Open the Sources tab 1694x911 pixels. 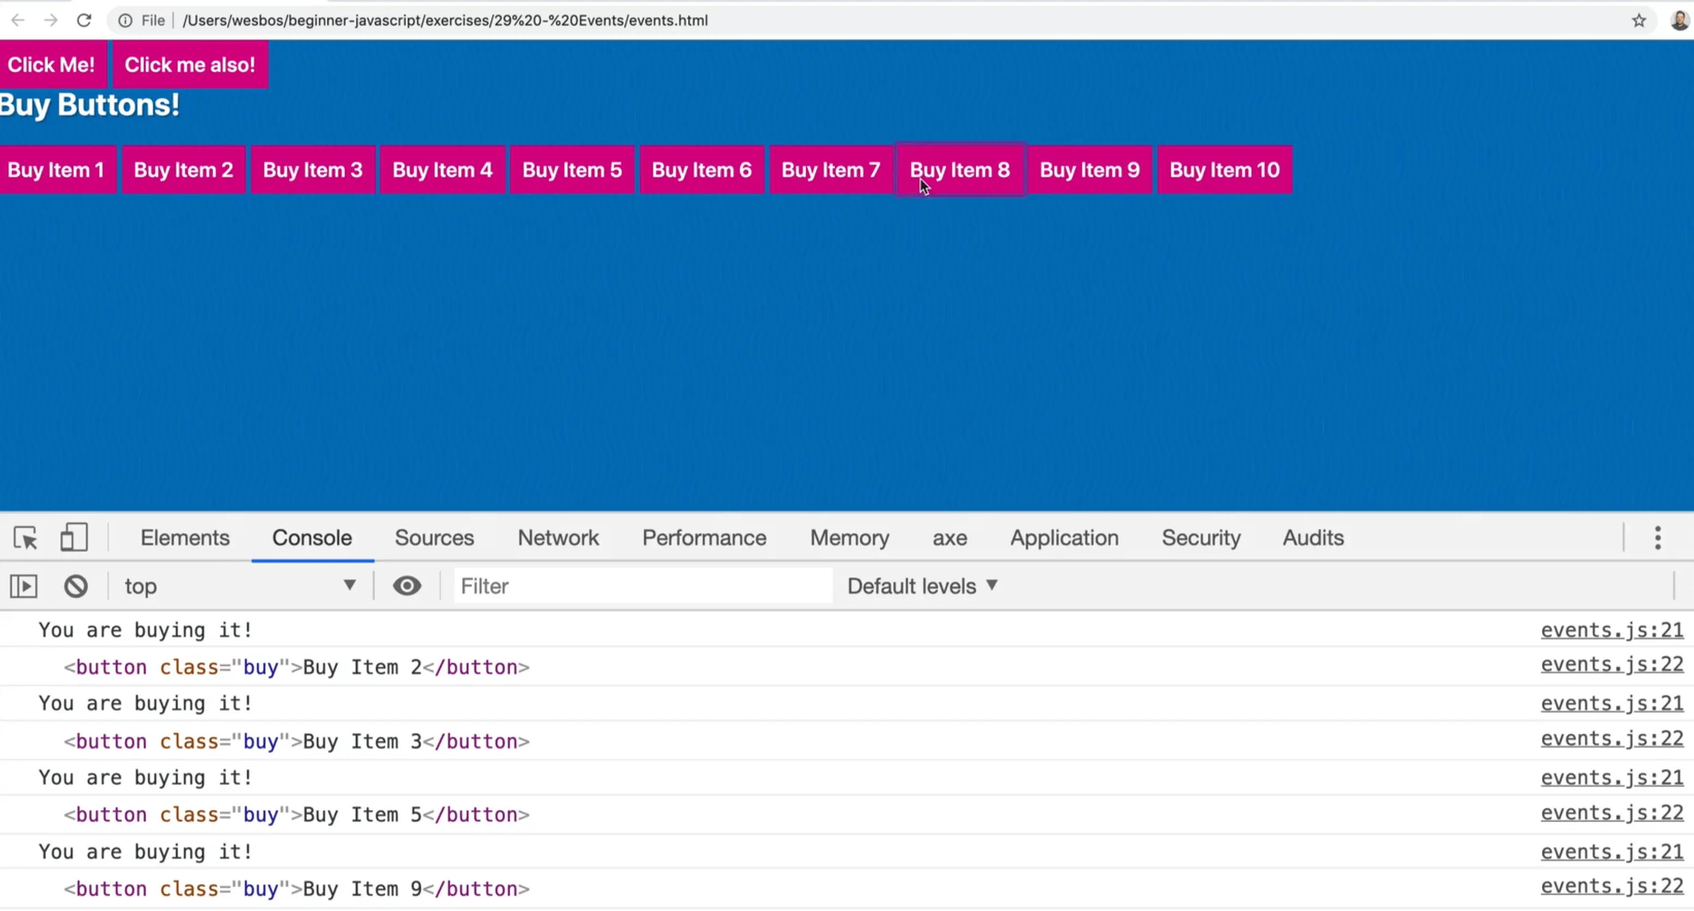tap(434, 538)
